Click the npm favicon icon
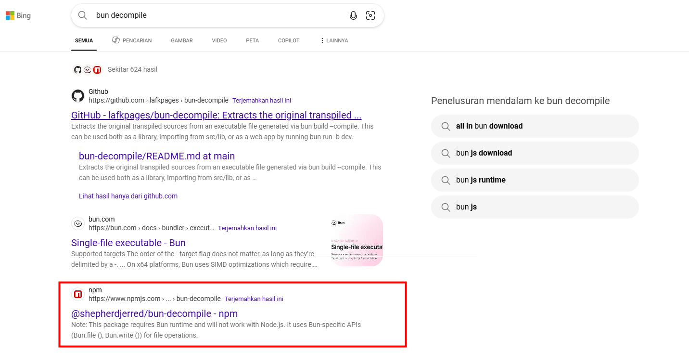689x353 pixels. pyautogui.click(x=78, y=294)
